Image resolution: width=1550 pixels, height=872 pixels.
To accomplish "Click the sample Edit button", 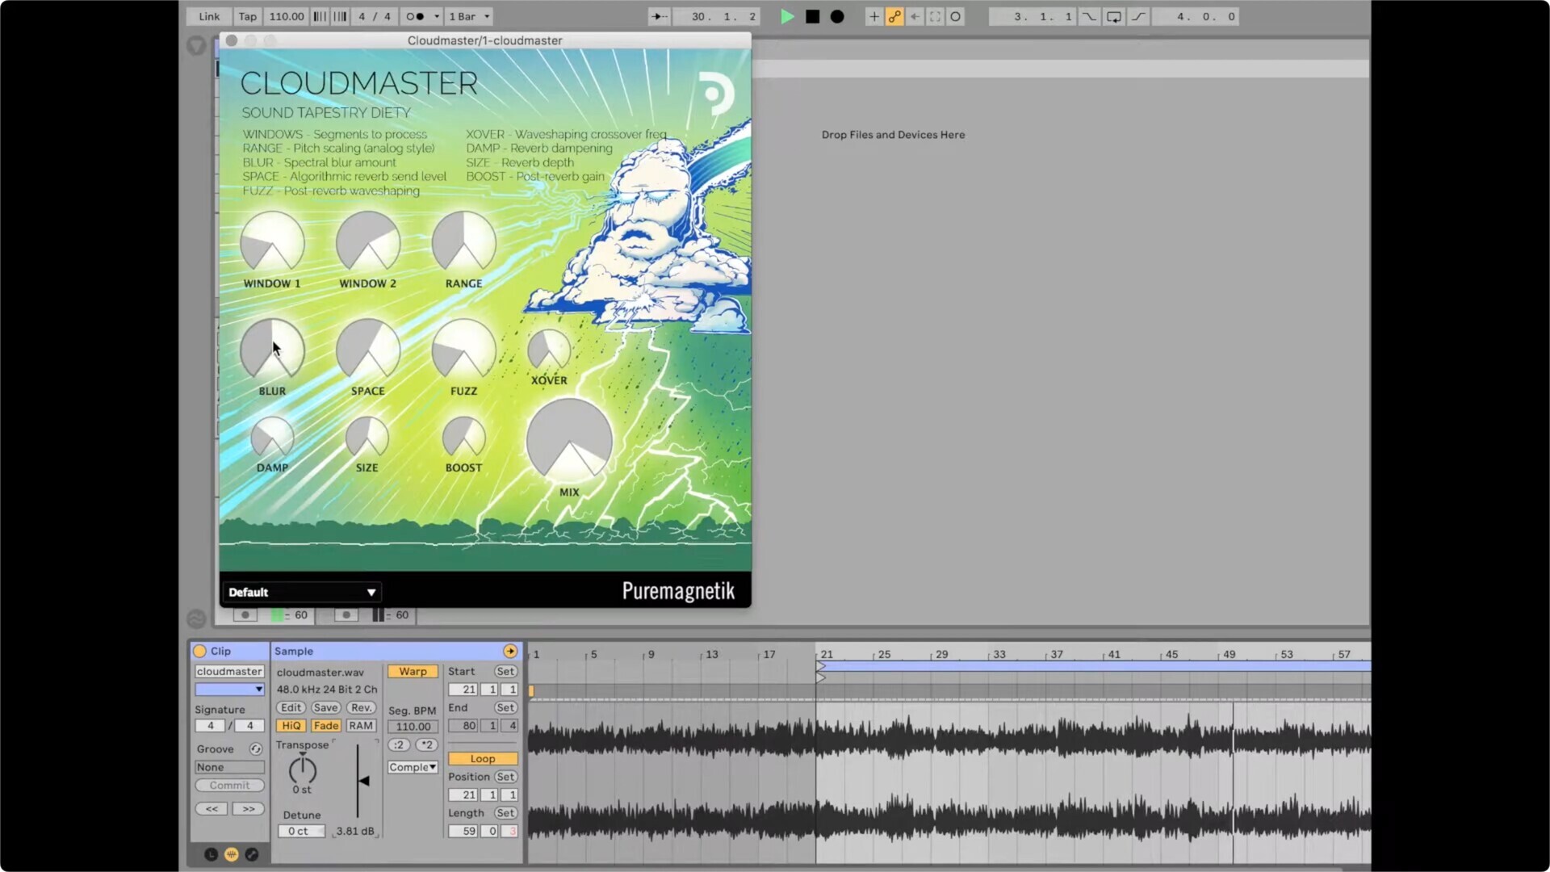I will [x=291, y=707].
